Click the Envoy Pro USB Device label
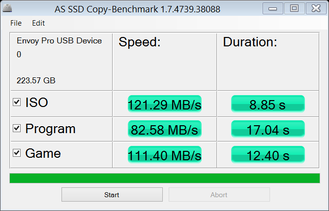The width and height of the screenshot is (329, 211). tap(59, 41)
